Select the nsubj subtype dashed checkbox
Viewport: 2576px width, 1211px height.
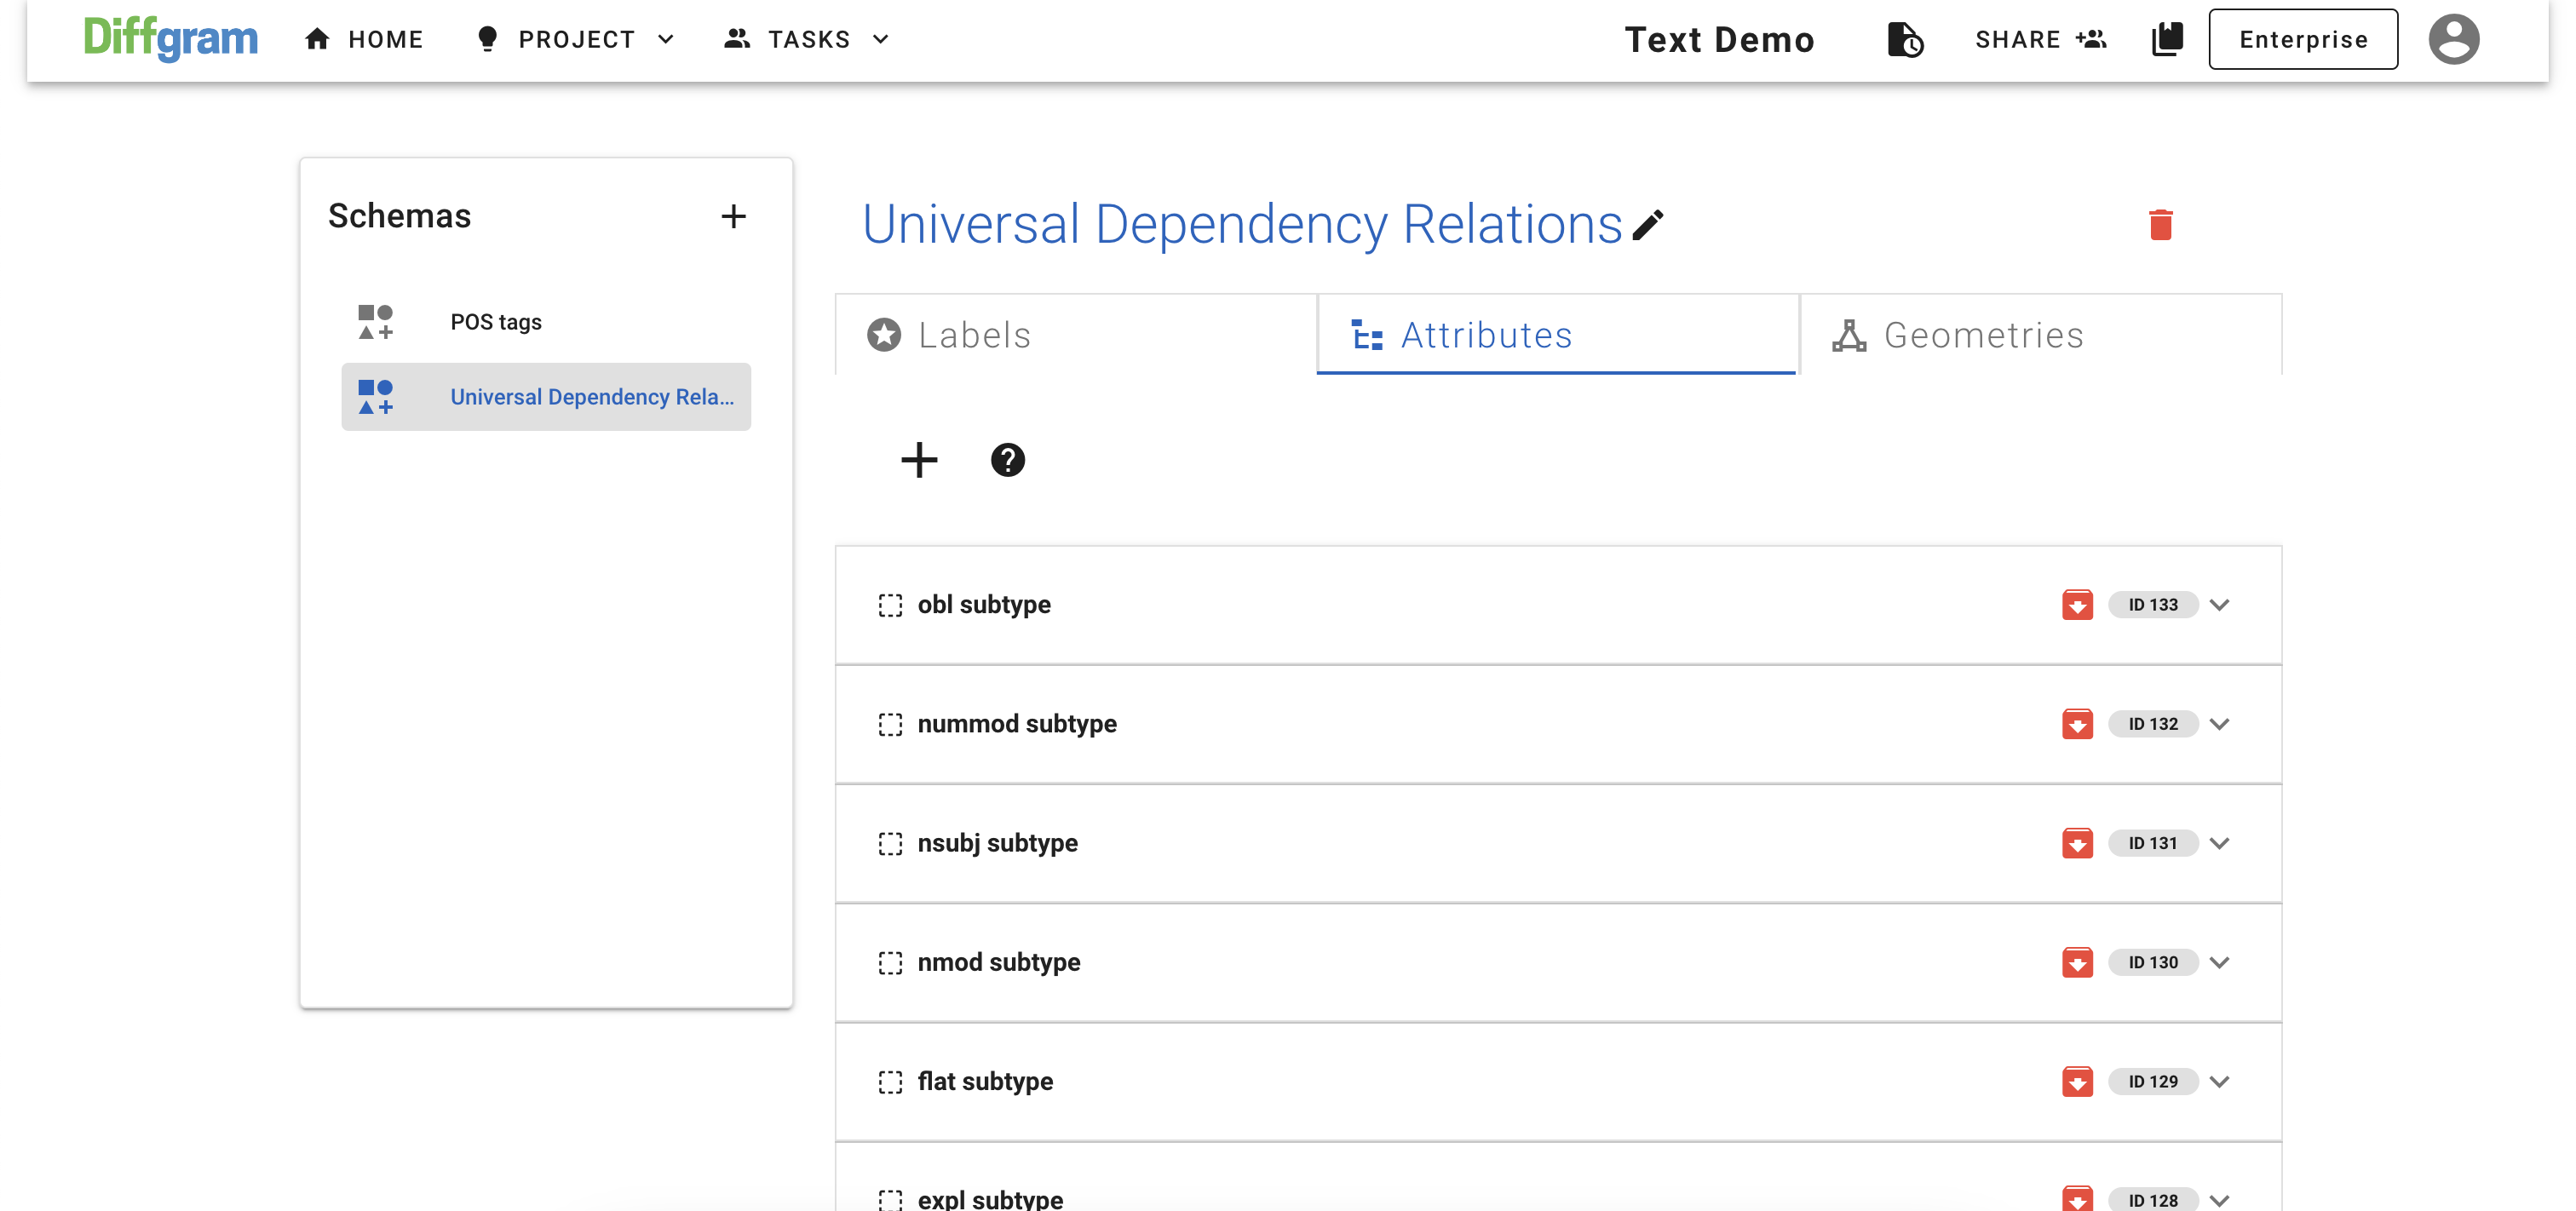click(889, 843)
